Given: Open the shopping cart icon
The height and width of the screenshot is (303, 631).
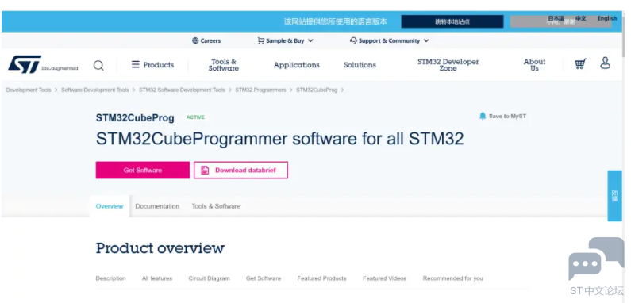Looking at the screenshot, I should tap(580, 64).
